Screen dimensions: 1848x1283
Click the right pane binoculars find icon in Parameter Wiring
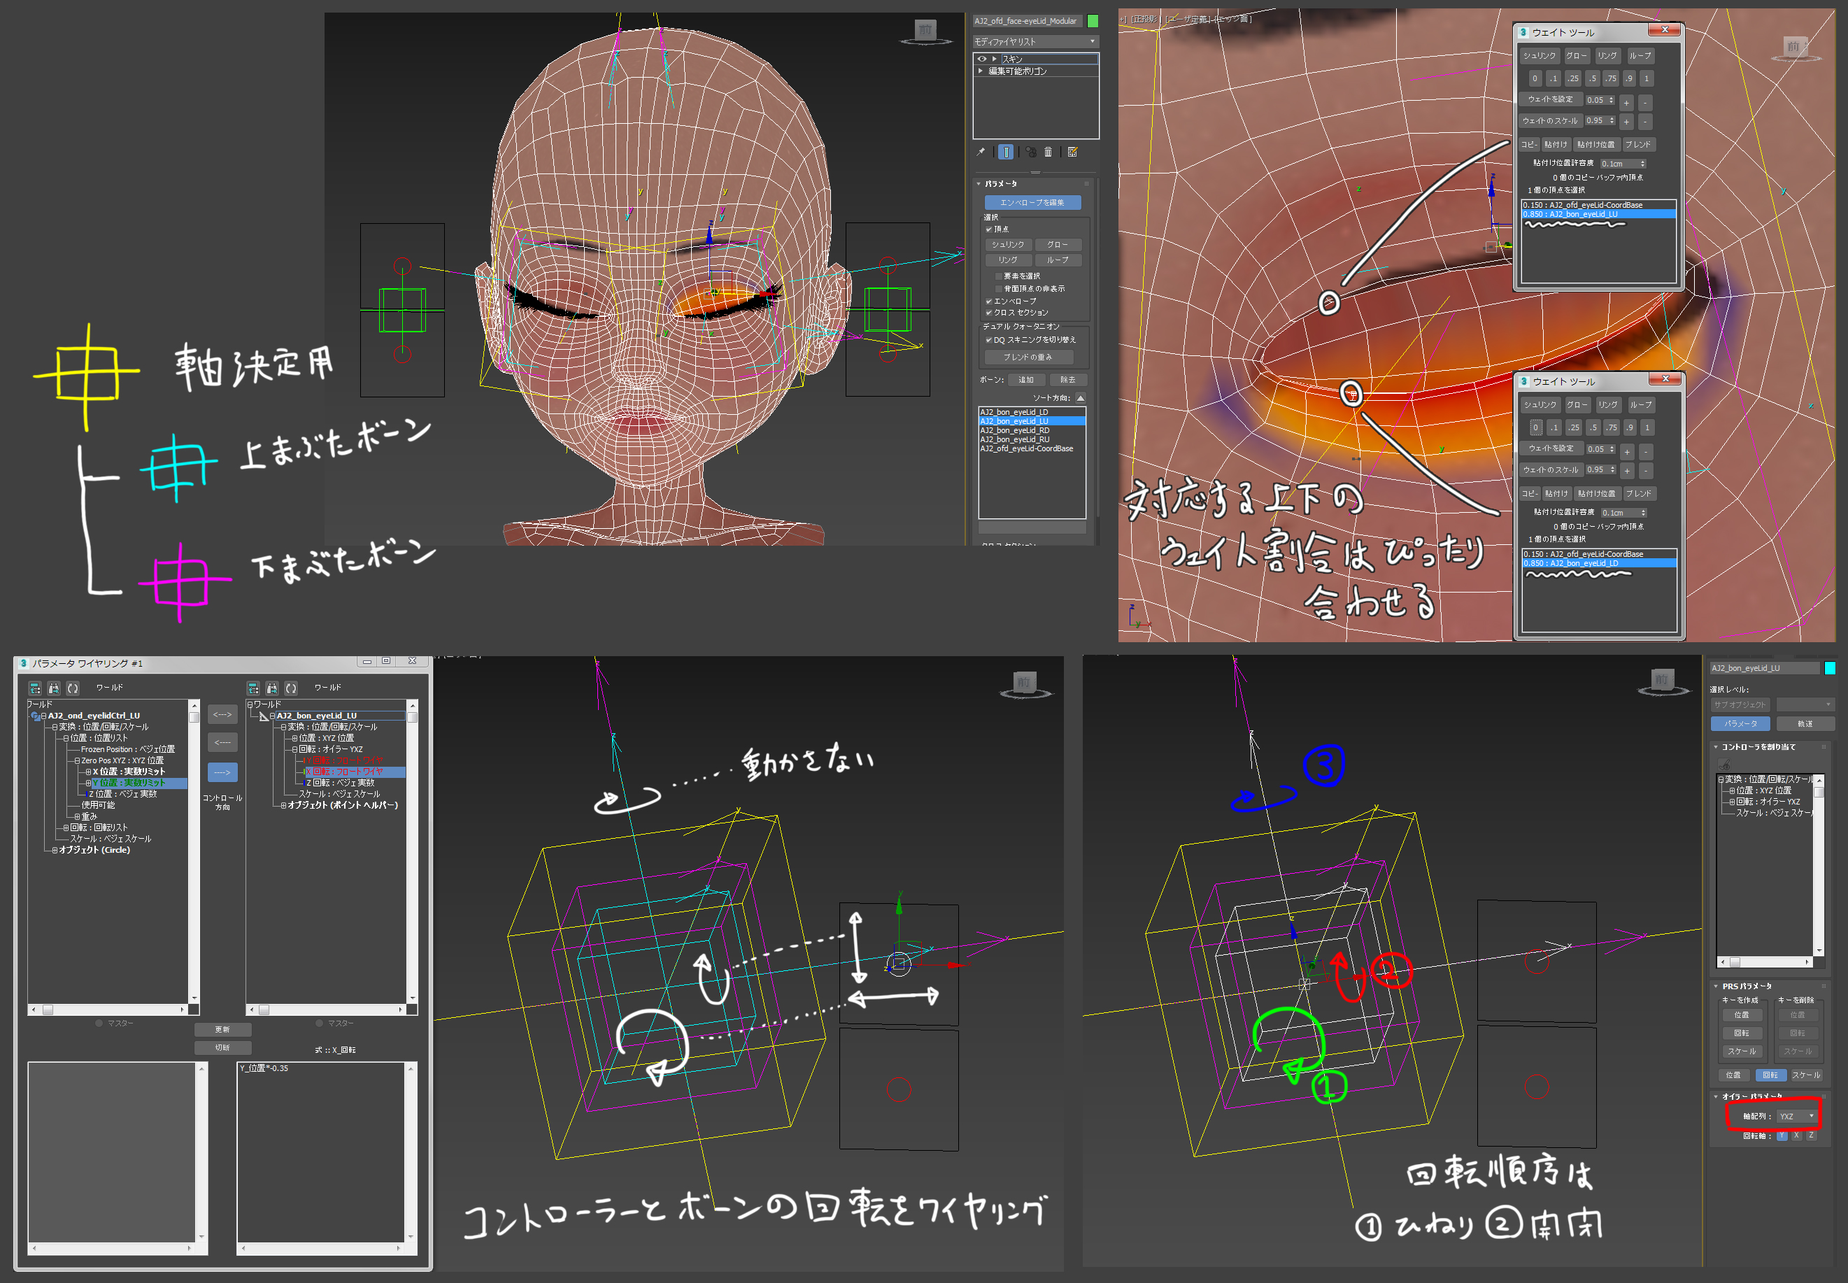tap(271, 688)
